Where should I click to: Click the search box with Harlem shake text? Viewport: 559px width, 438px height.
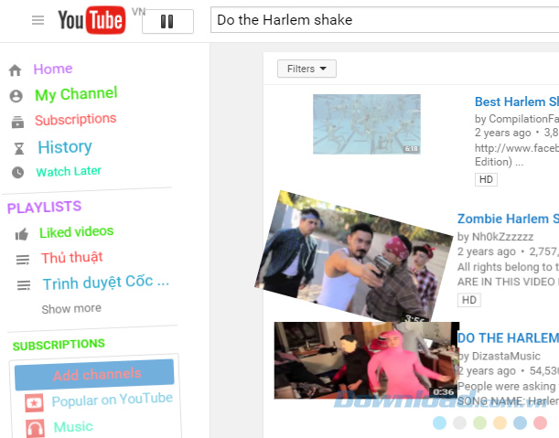384,20
